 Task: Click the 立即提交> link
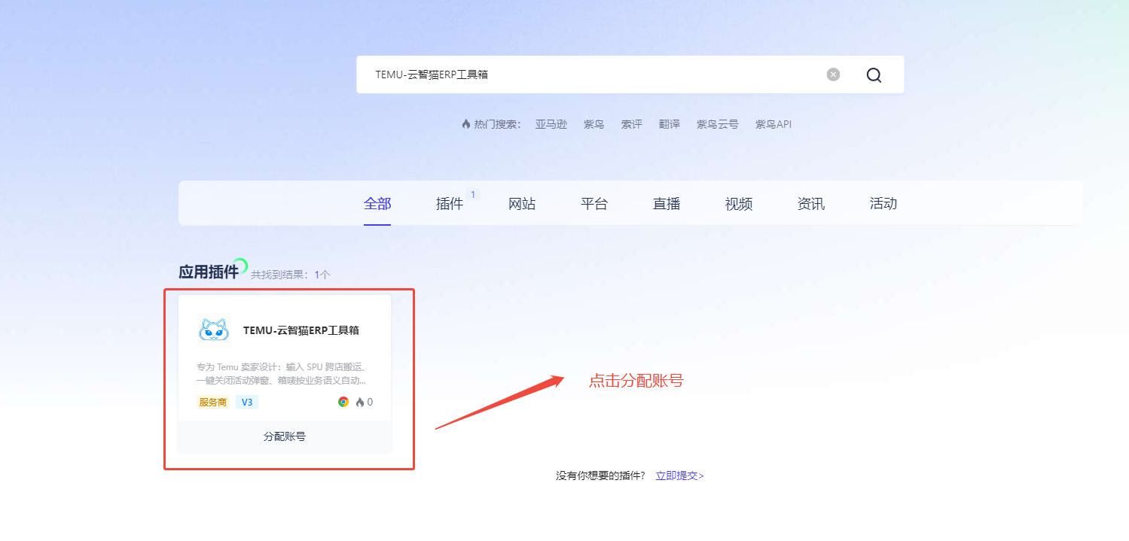[x=679, y=476]
